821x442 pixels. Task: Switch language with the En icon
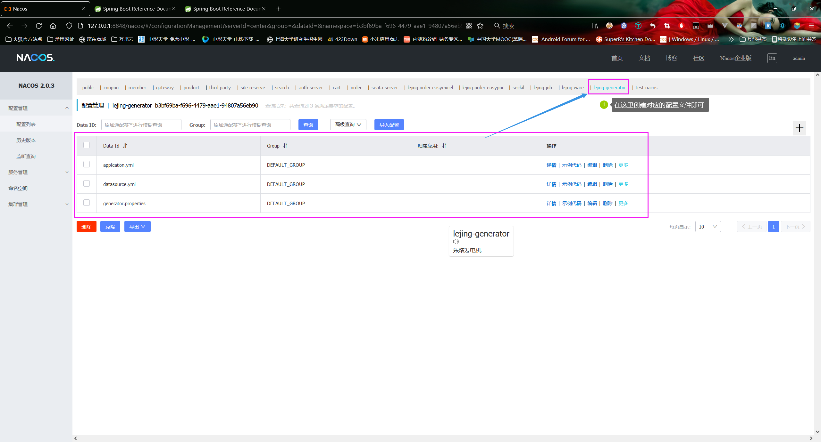click(x=772, y=58)
